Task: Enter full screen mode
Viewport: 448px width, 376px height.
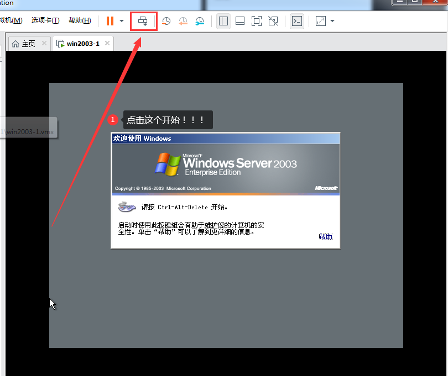Action: point(257,21)
